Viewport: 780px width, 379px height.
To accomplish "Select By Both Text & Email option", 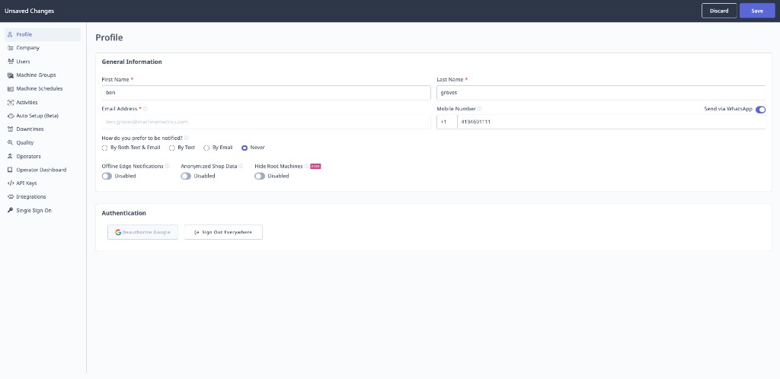I will [104, 148].
